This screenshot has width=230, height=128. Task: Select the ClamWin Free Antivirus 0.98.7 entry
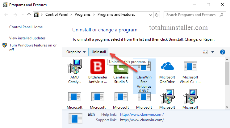(144, 76)
